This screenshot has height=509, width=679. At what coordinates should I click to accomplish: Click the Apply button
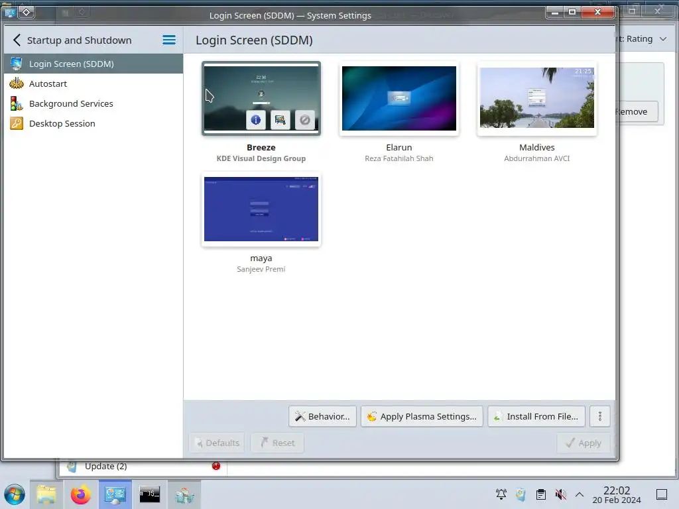point(584,443)
